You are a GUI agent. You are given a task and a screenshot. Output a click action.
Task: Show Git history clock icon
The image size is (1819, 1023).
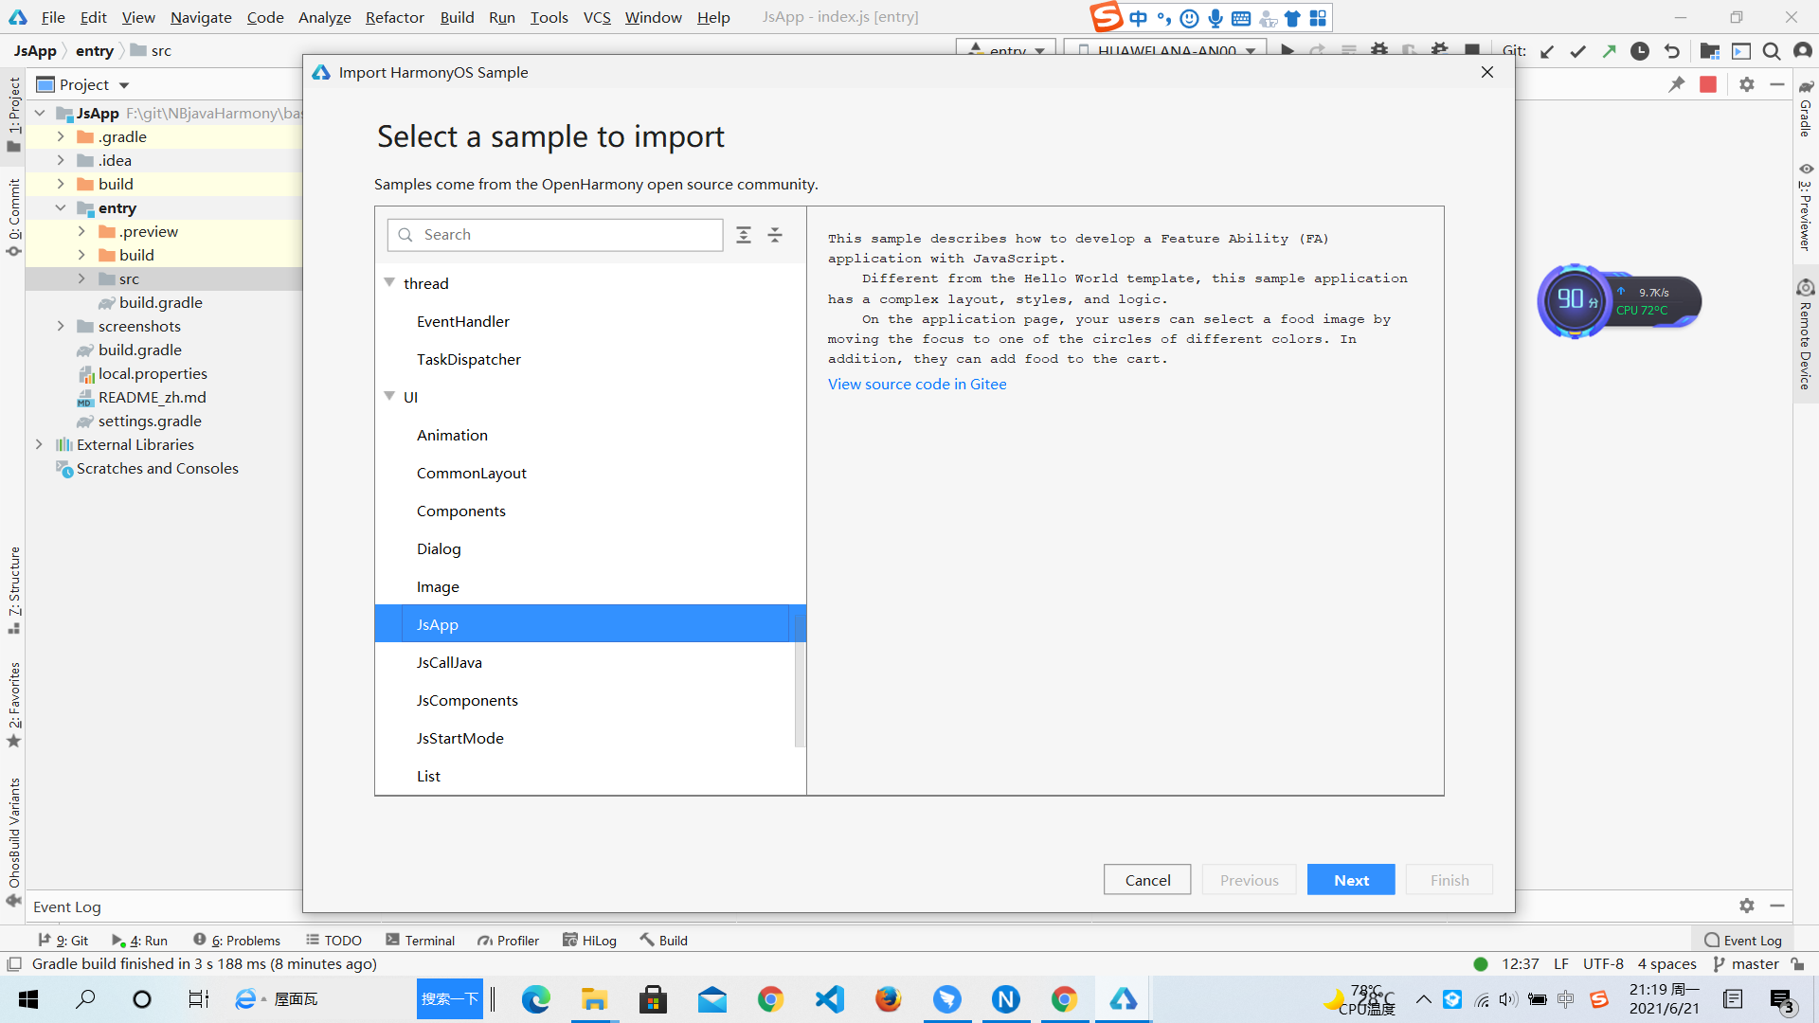tap(1640, 51)
